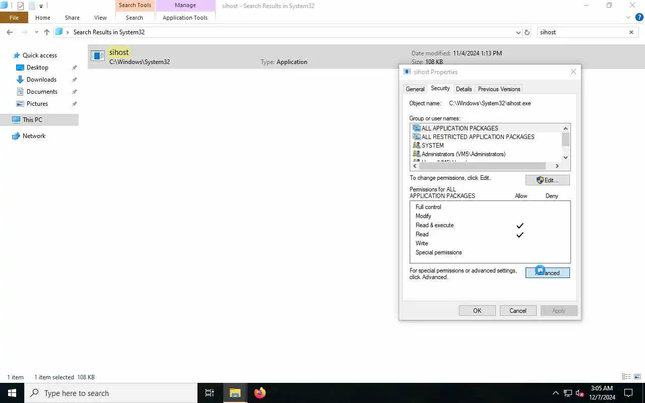The height and width of the screenshot is (403, 645).
Task: Open Documents in the navigation pane
Action: [x=42, y=92]
